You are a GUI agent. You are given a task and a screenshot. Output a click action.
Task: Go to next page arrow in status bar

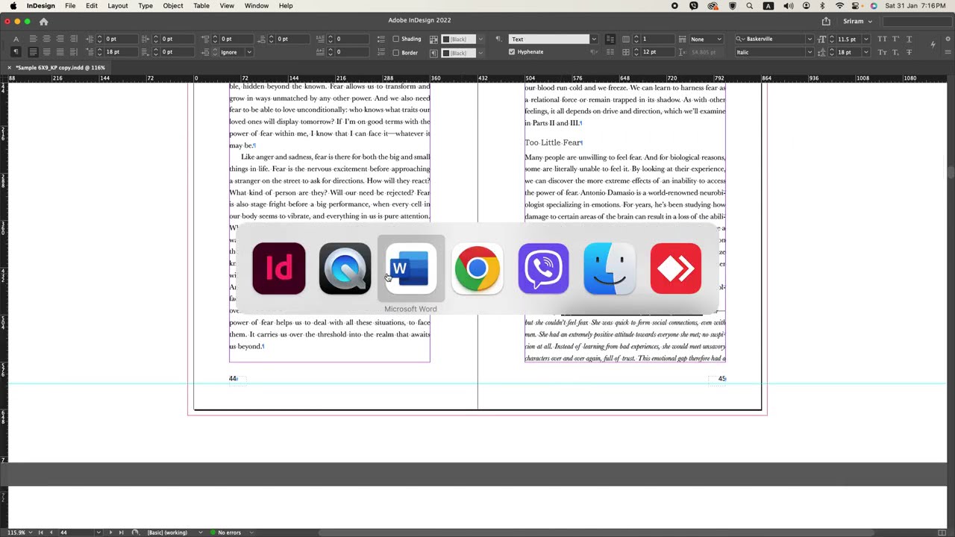pyautogui.click(x=110, y=533)
